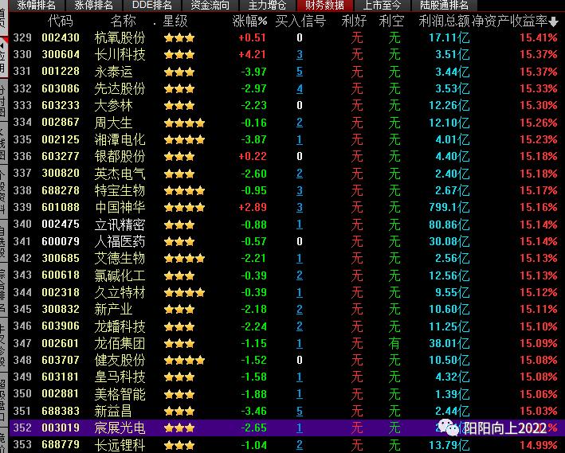
Task: Select stock name 皇马科技
Action: point(120,377)
